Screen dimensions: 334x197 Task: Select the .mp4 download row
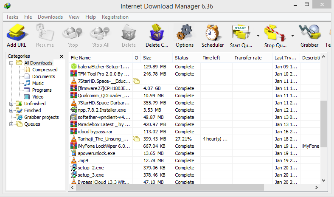194,160
